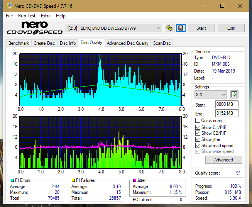Image resolution: width=252 pixels, height=207 pixels.
Task: Open the Run Test menu
Action: click(x=27, y=16)
